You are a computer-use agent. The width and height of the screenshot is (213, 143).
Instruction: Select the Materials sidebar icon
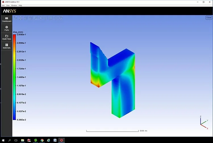point(7,46)
